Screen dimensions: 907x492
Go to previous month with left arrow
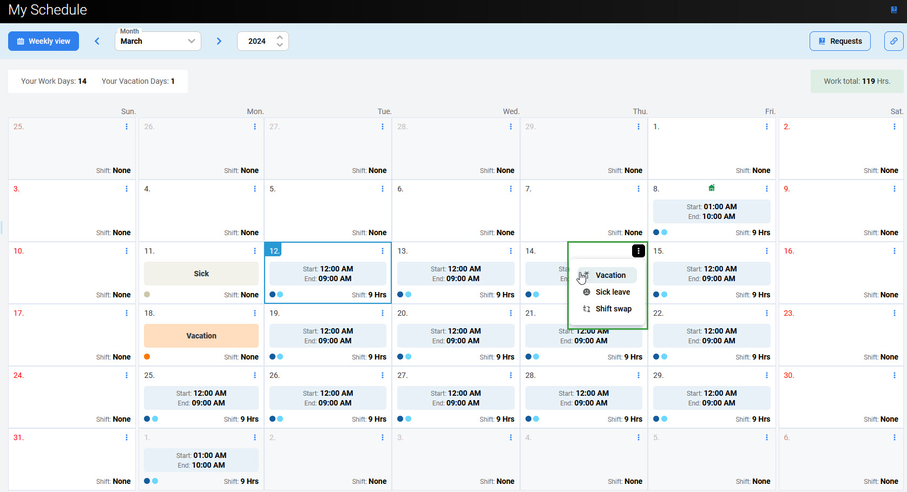(97, 41)
